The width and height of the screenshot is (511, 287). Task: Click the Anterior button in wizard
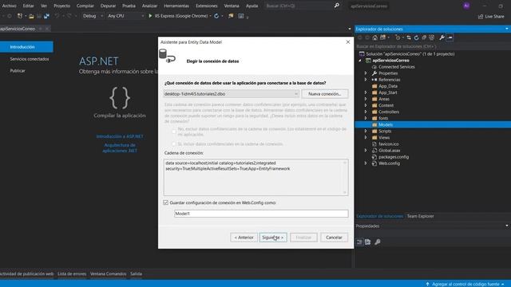pyautogui.click(x=244, y=238)
